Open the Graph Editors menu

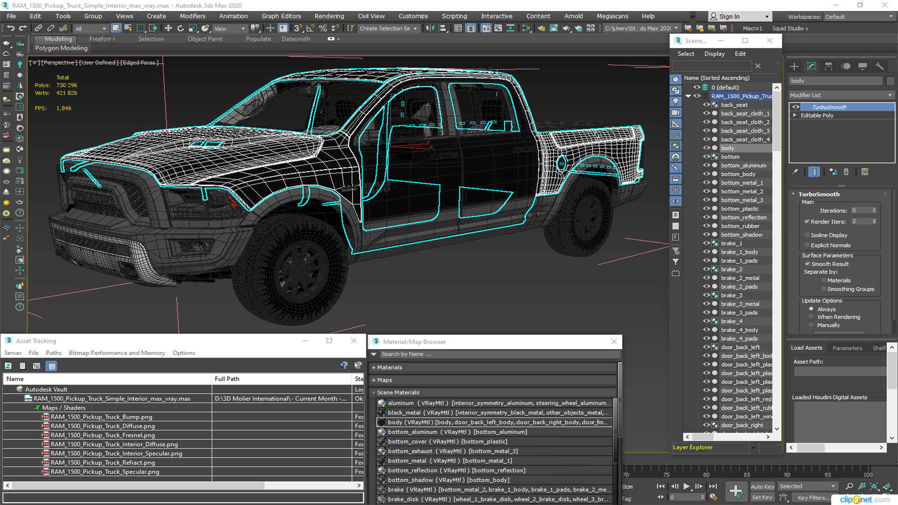(282, 16)
